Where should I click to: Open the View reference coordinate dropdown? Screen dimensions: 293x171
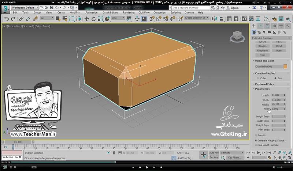[x=118, y=18]
